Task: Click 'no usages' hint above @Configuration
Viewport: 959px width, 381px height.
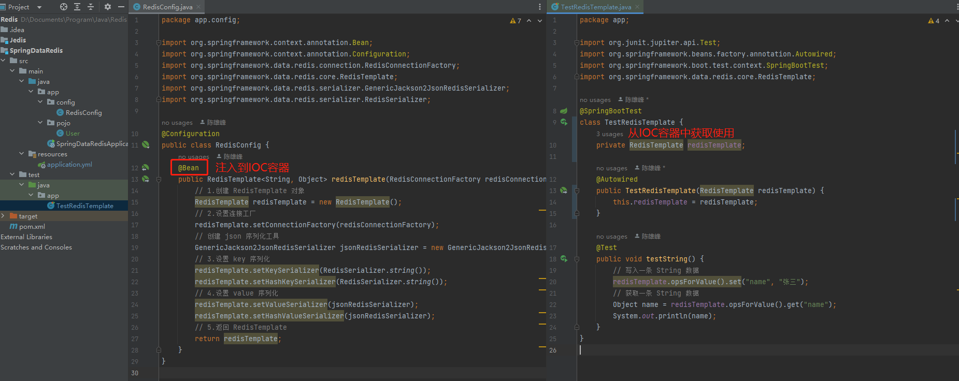Action: (x=177, y=123)
